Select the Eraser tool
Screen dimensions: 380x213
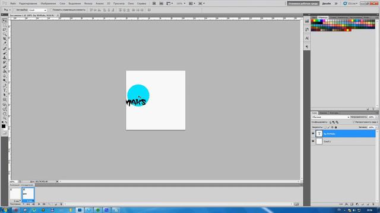[4, 67]
